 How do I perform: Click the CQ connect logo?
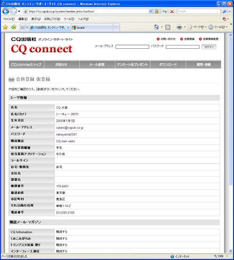click(x=41, y=49)
